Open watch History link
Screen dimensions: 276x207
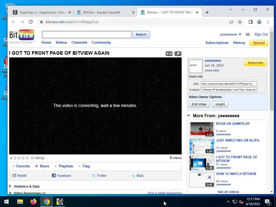[x=239, y=43]
